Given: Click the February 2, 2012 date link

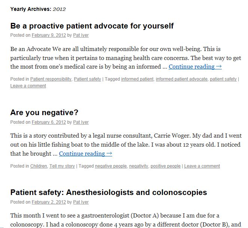Looking at the screenshot, I should [49, 202].
